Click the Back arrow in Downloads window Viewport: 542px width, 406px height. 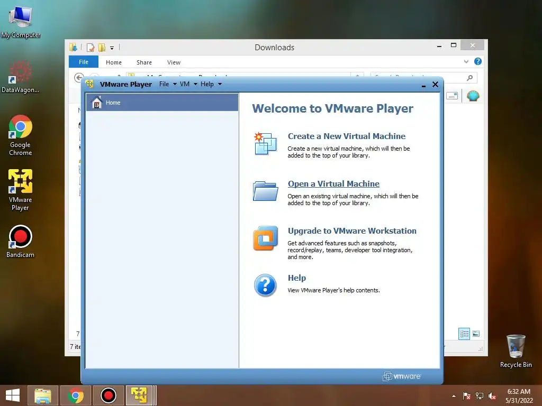[x=79, y=77]
